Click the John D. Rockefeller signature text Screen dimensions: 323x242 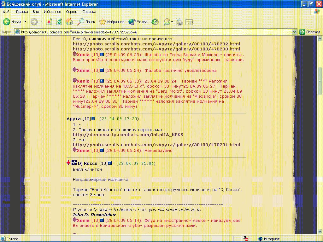pyautogui.click(x=94, y=215)
